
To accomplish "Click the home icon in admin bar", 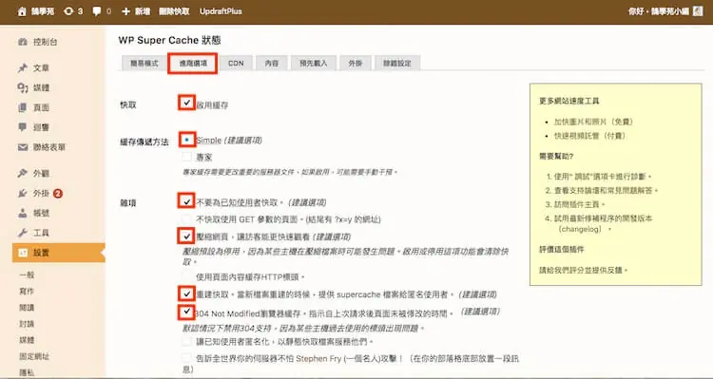I will tap(21, 11).
